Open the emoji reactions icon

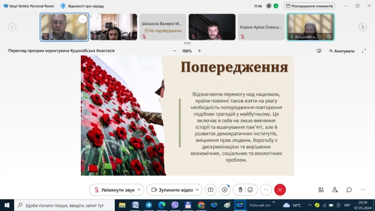[250, 190]
